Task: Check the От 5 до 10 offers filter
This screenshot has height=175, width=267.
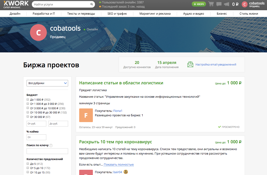Action: tap(28, 168)
